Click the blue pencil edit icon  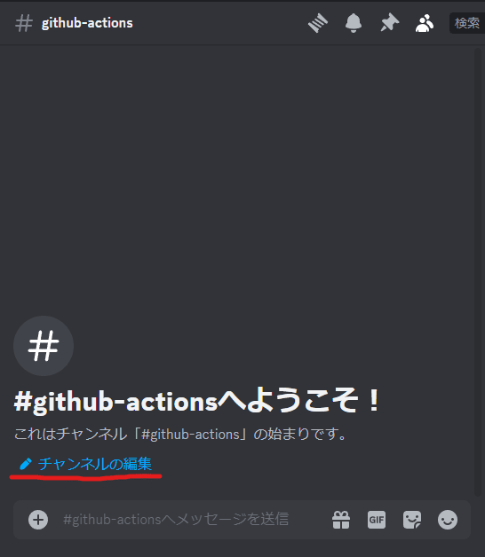[x=26, y=464]
